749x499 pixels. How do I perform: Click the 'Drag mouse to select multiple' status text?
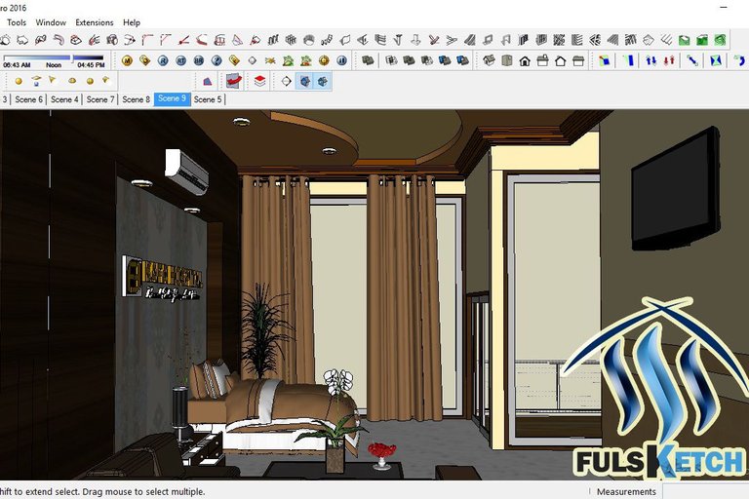[x=143, y=491]
